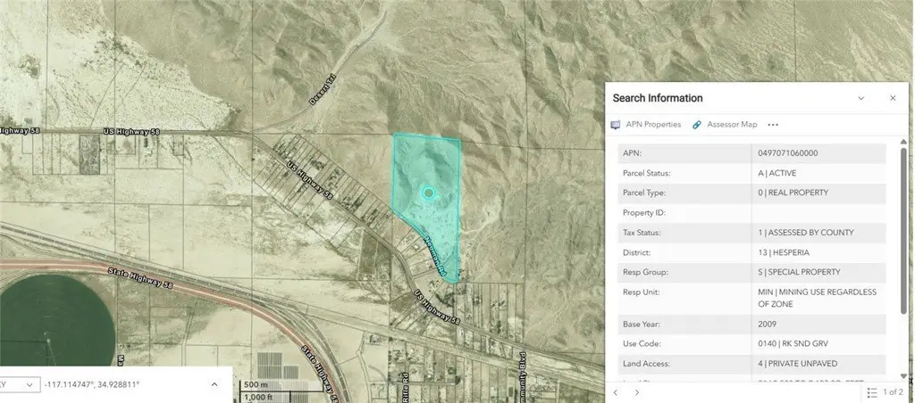Screen dimensions: 915x403
Task: Advance to the next feature result
Action: [636, 392]
